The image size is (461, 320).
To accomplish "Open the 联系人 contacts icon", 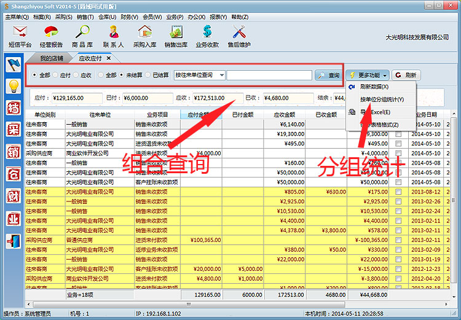I will click(x=113, y=36).
